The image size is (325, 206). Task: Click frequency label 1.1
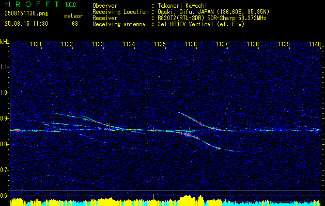[4, 67]
